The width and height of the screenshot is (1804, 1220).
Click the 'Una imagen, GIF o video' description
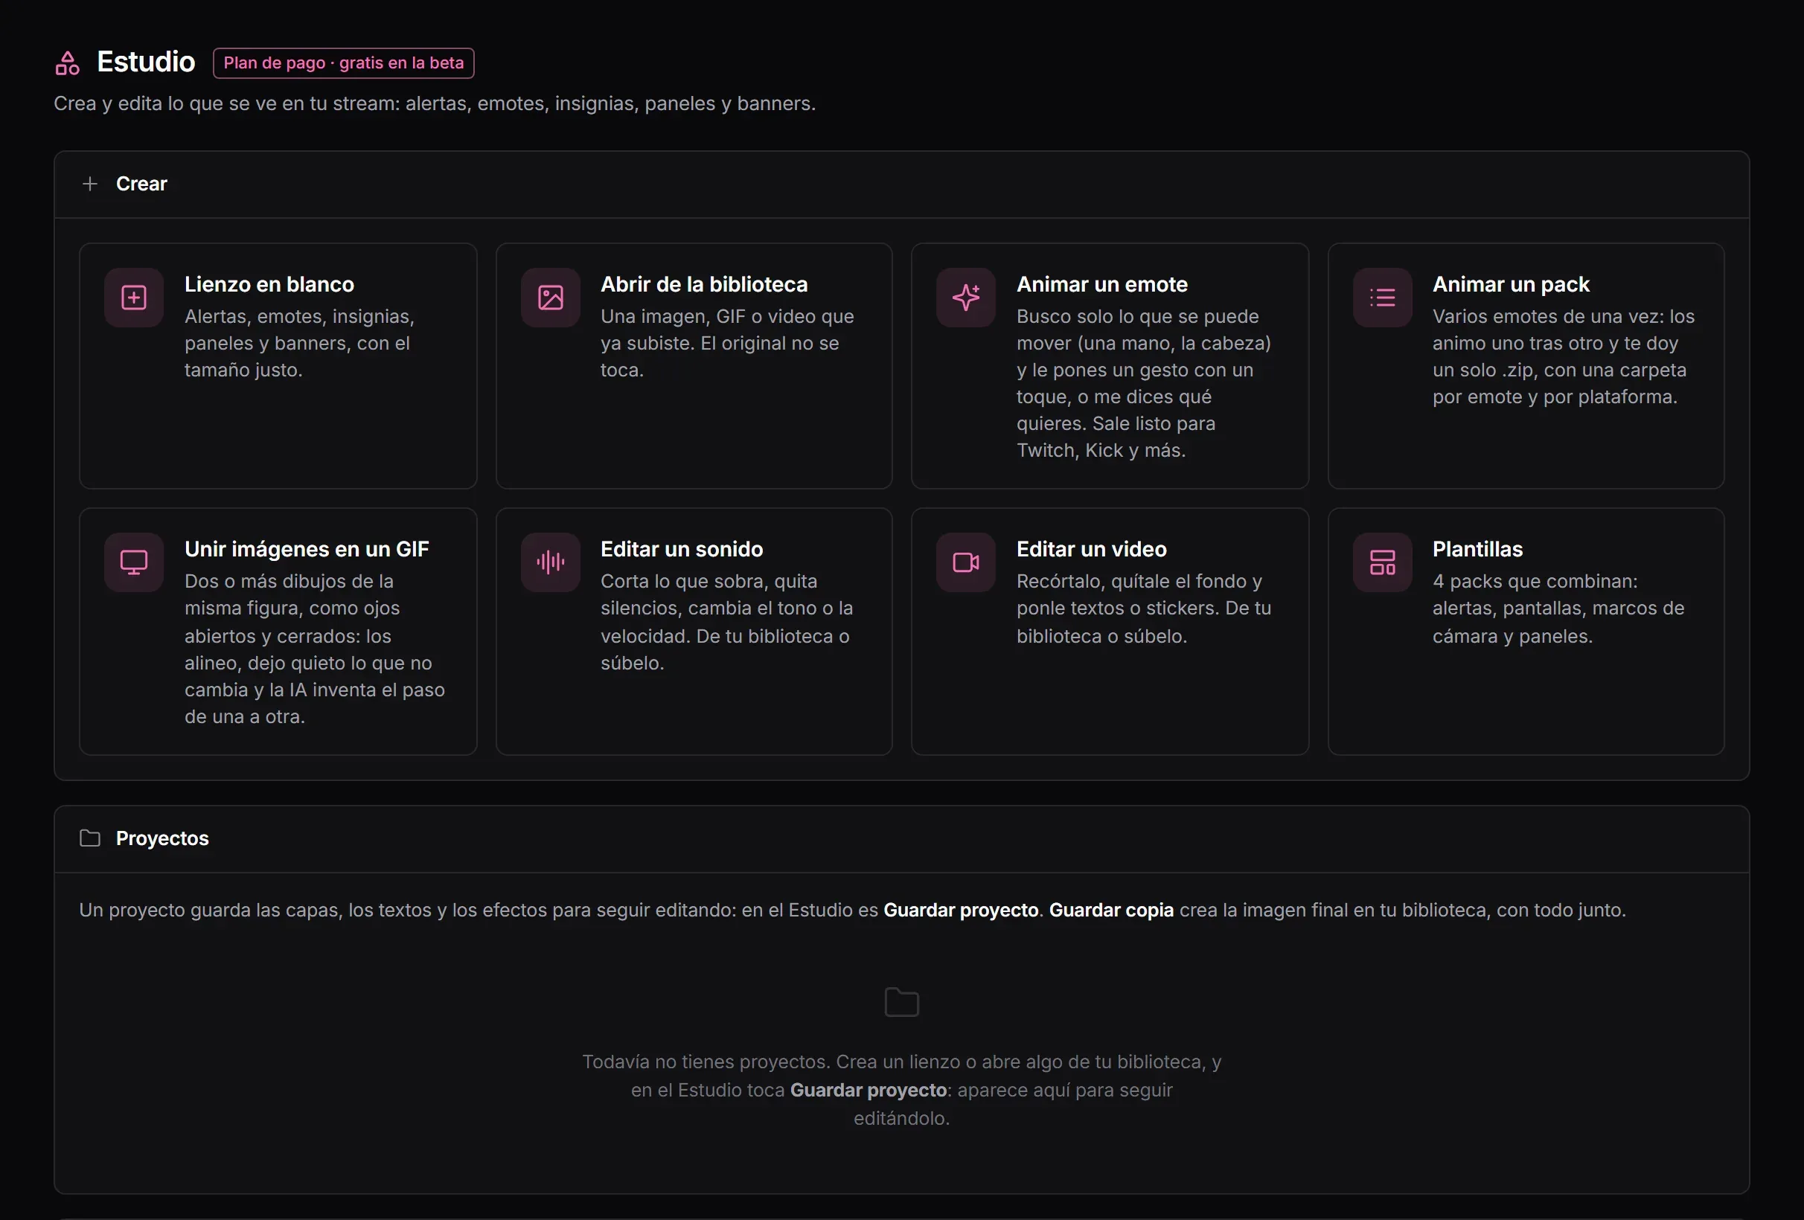click(727, 343)
